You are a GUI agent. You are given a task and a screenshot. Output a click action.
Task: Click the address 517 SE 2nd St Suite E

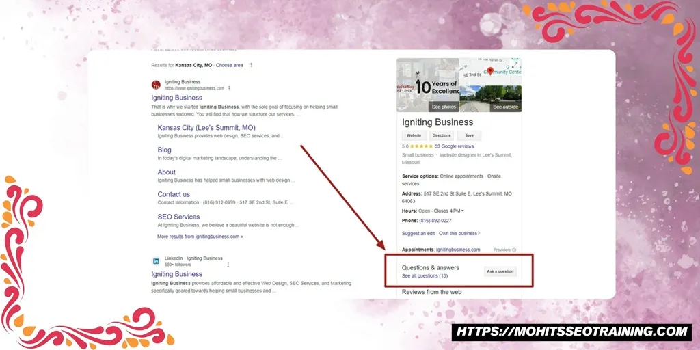click(457, 198)
